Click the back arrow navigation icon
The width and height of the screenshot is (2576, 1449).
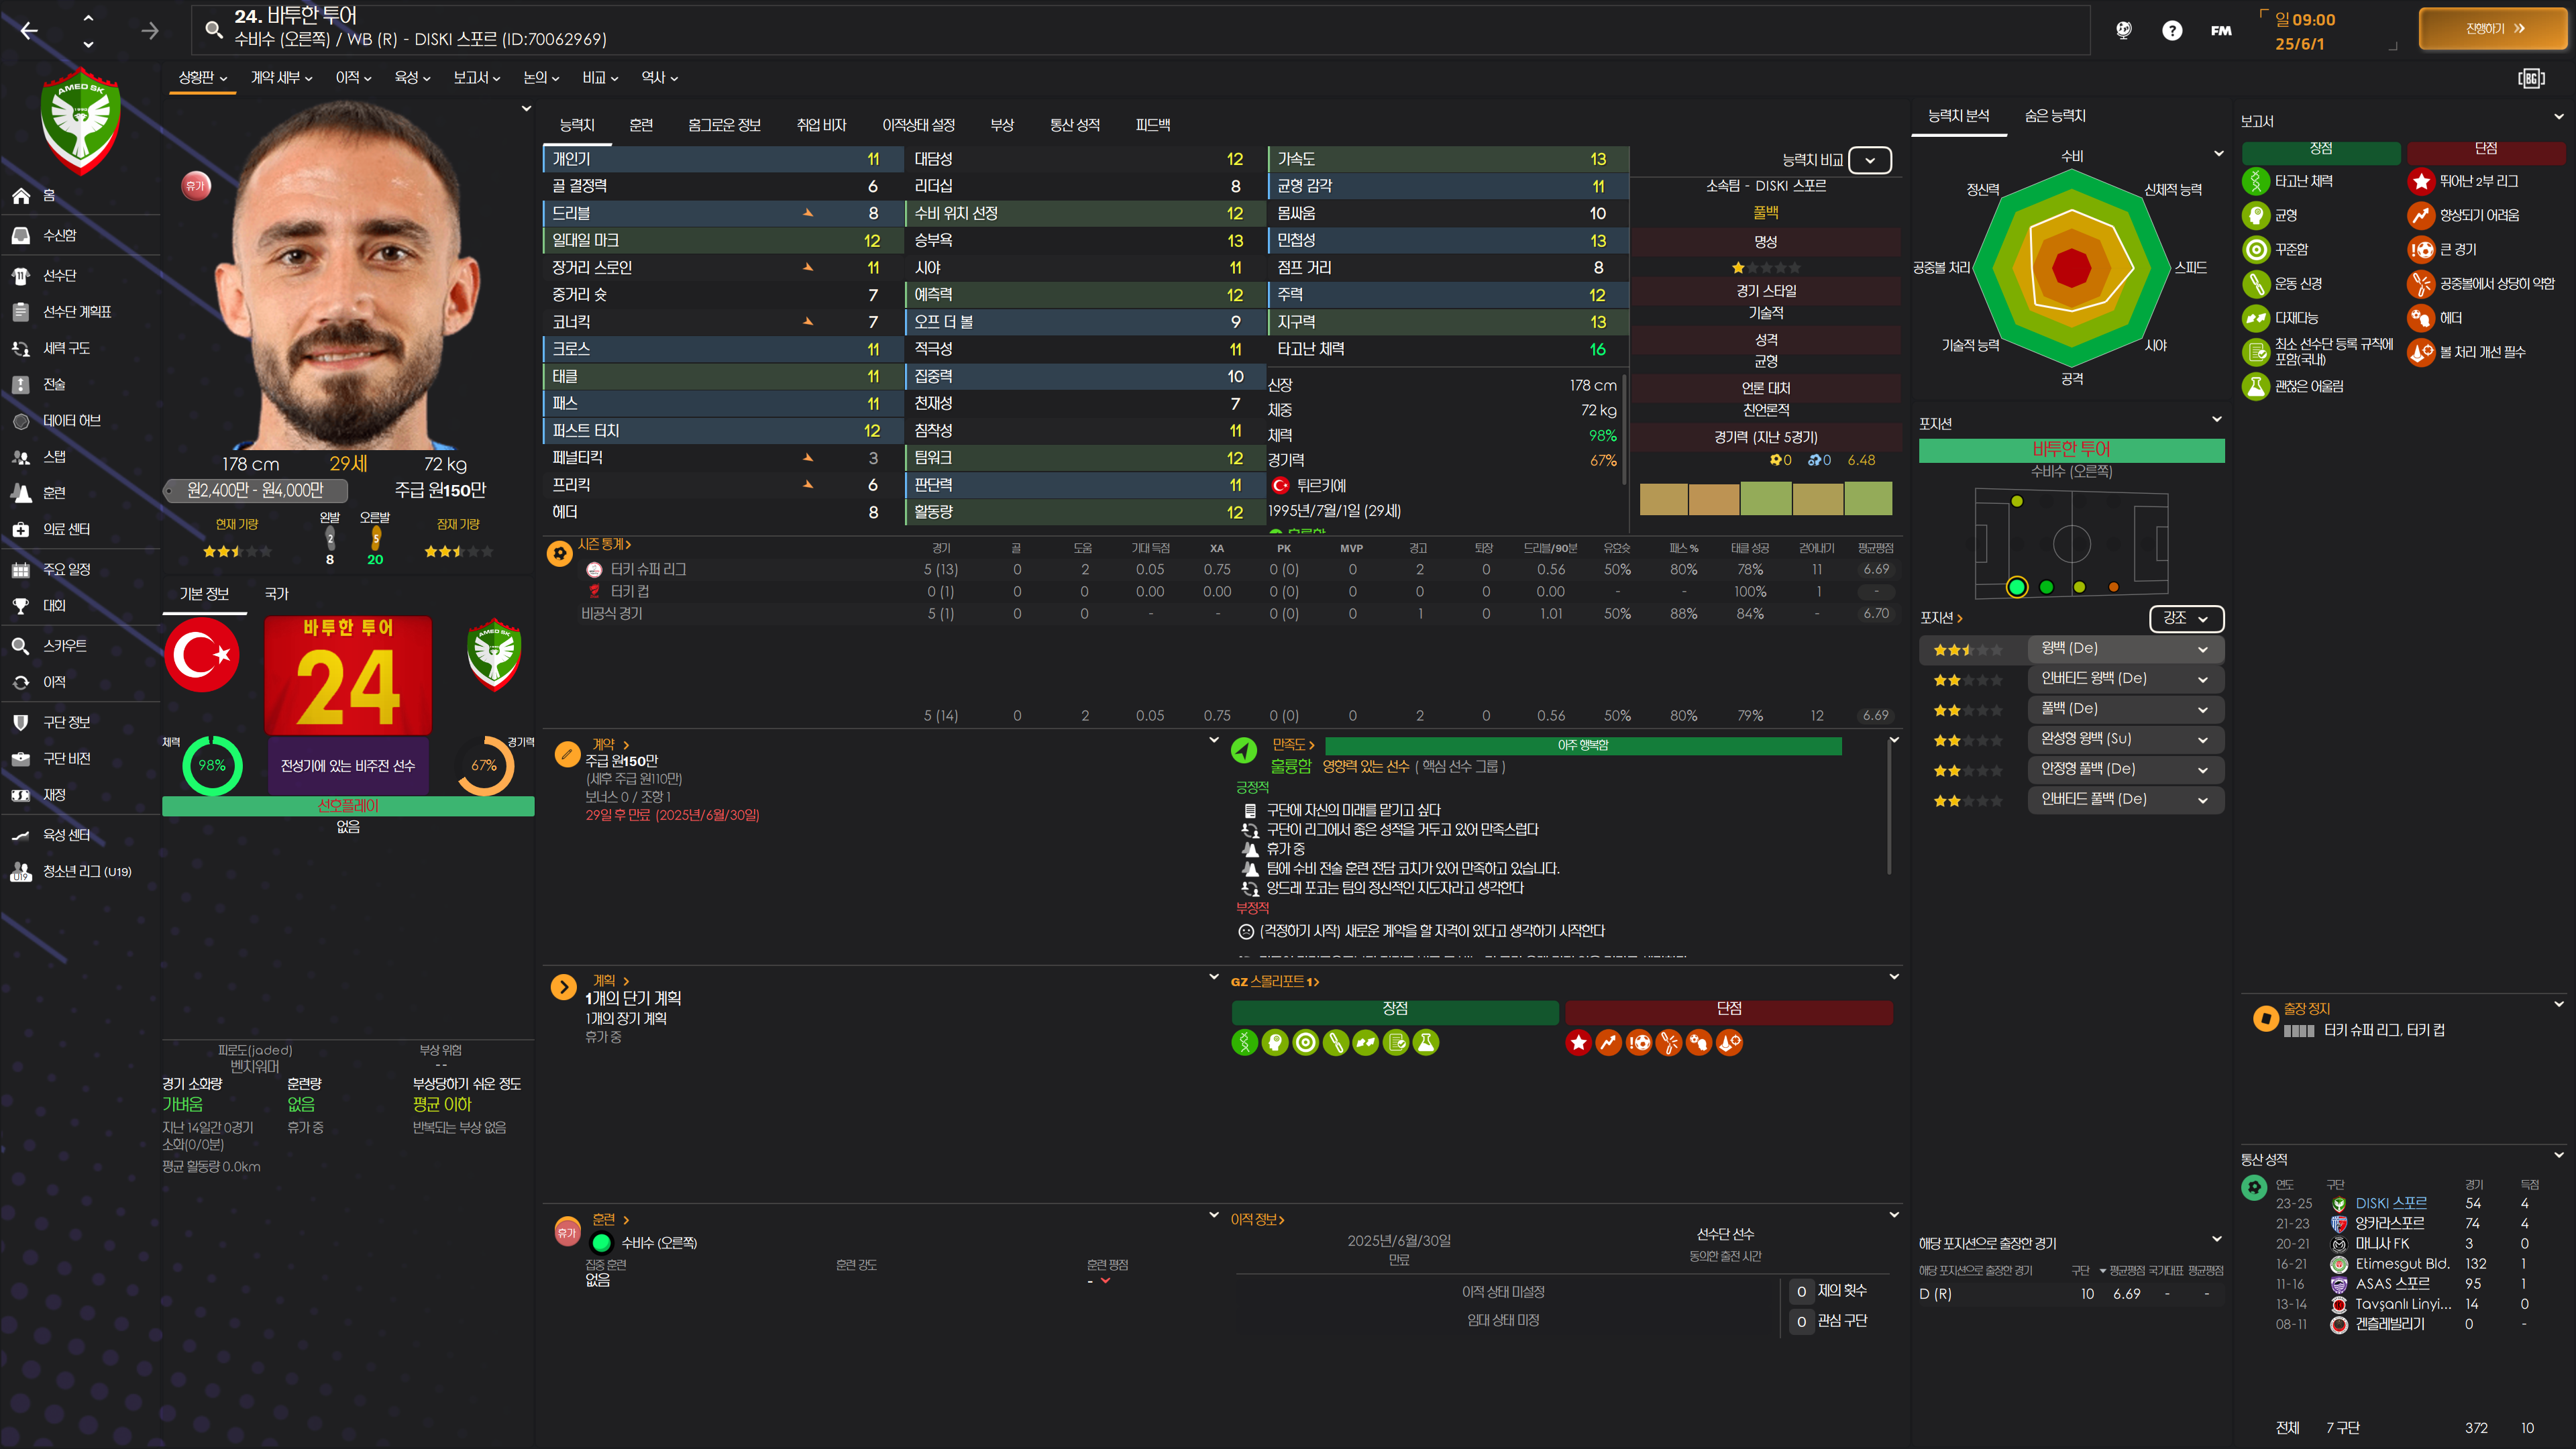coord(29,31)
